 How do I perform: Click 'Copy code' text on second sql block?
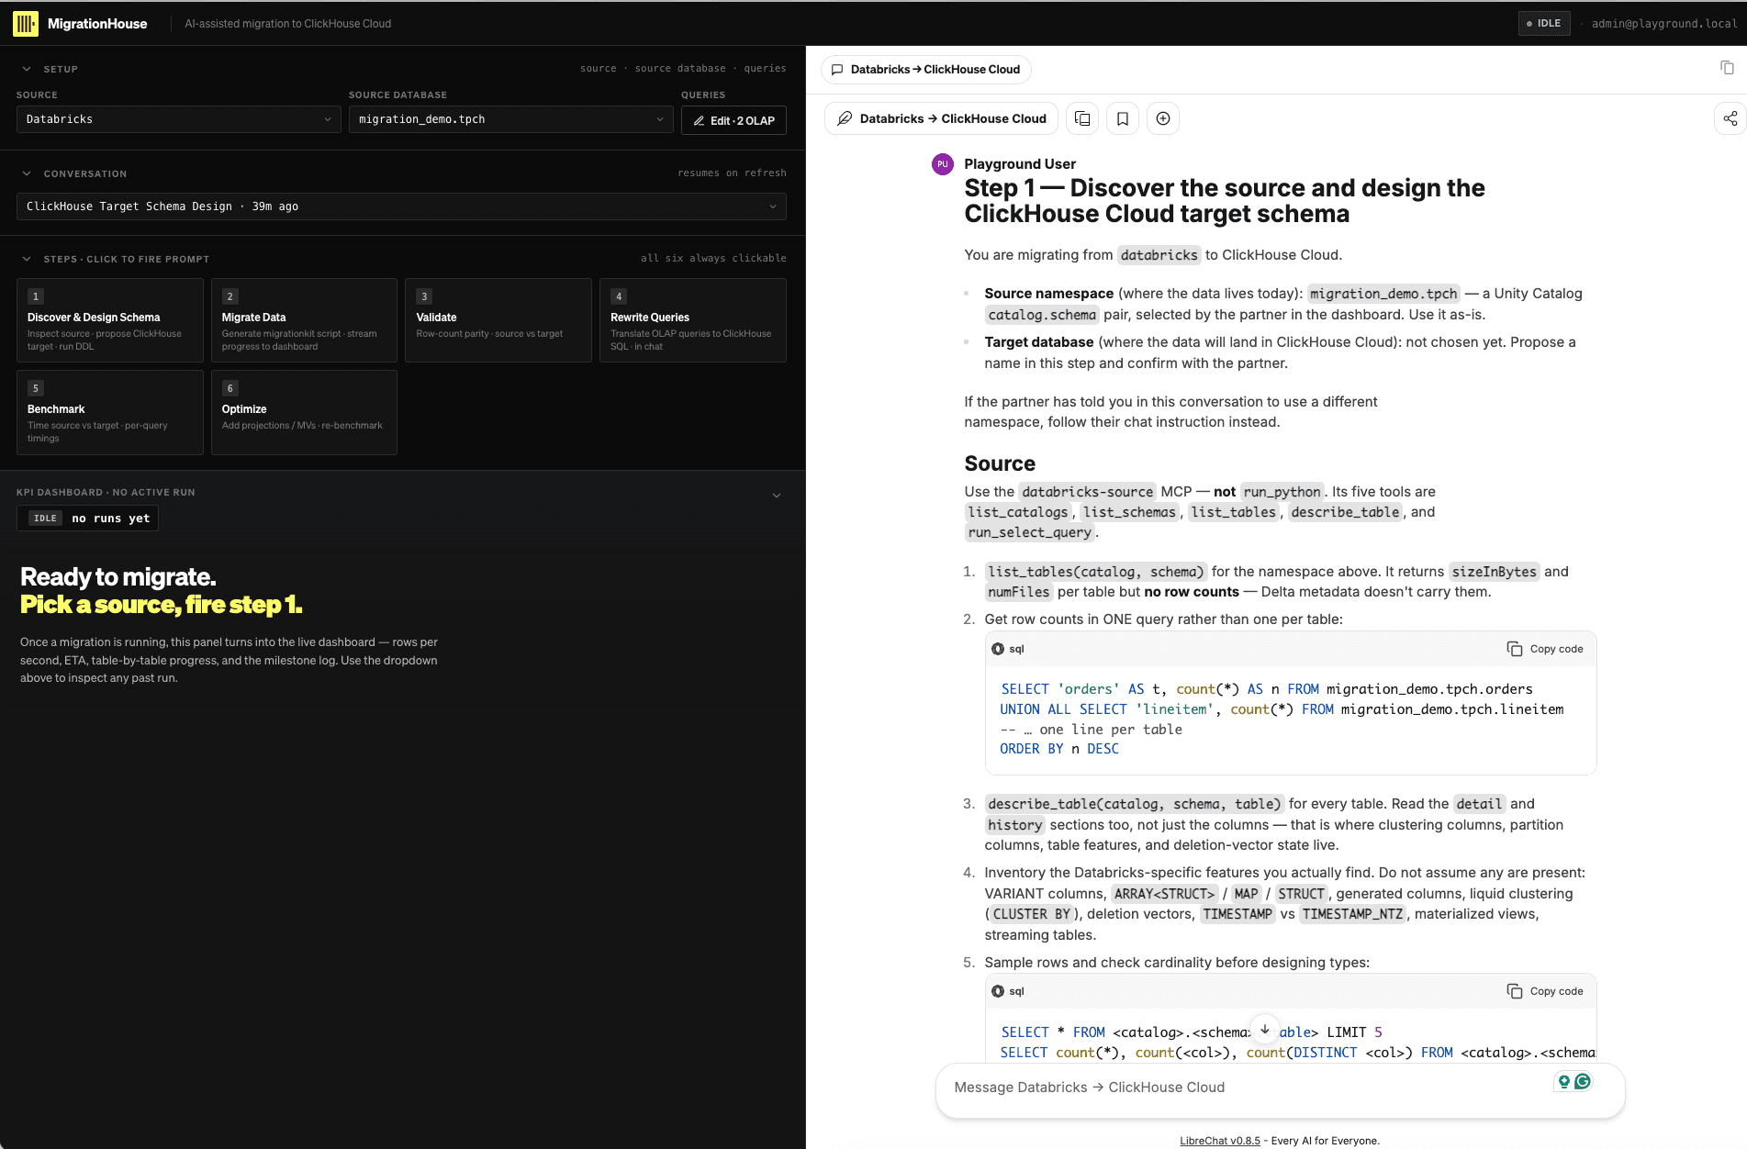click(x=1556, y=991)
